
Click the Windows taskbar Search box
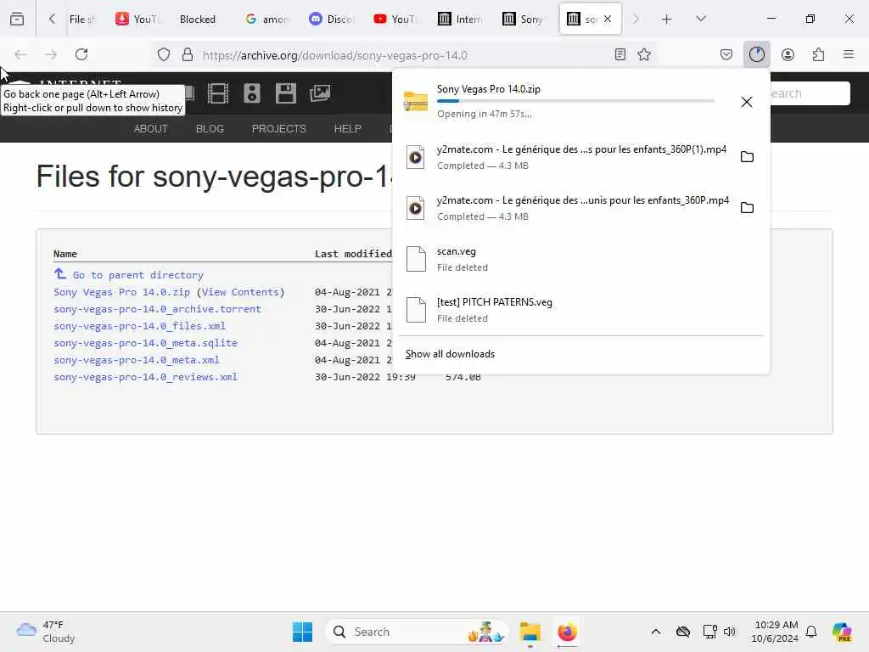(x=416, y=632)
